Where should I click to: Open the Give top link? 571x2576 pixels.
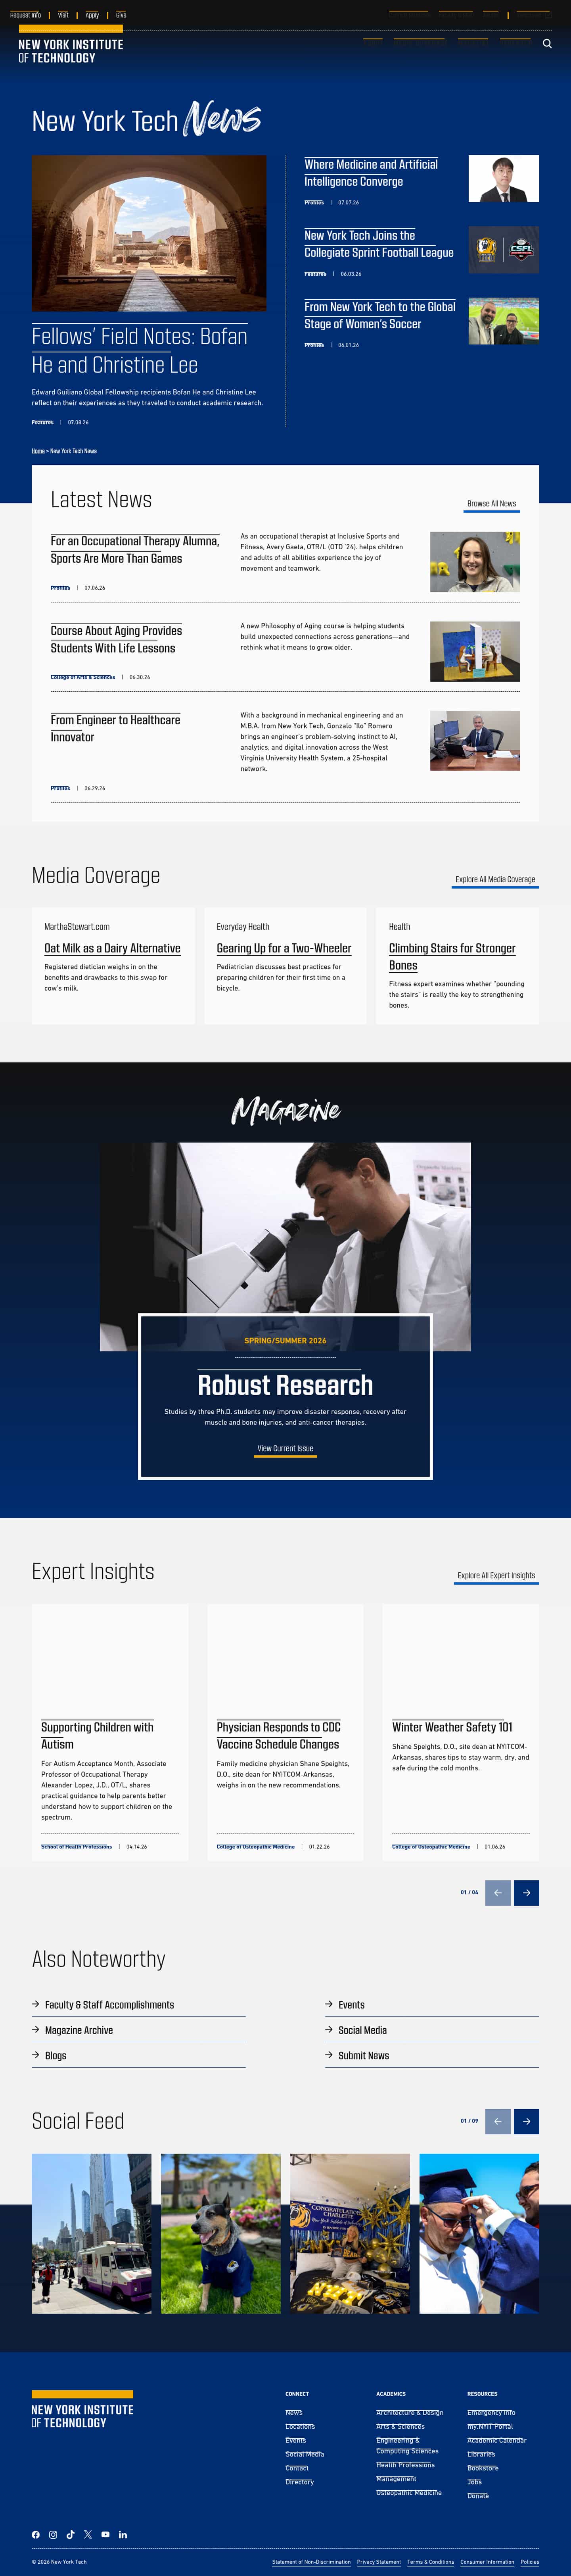point(121,15)
